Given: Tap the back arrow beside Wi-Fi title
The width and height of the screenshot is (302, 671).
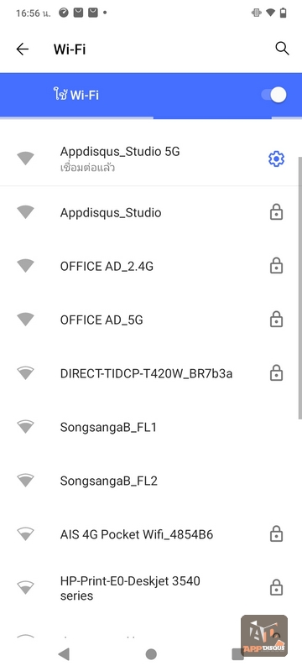Looking at the screenshot, I should click(23, 49).
